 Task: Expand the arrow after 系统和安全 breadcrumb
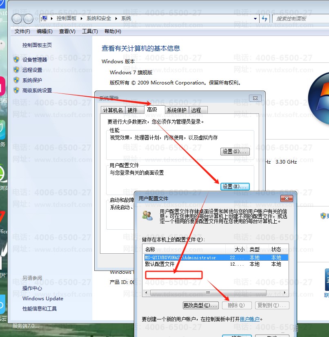click(x=117, y=18)
